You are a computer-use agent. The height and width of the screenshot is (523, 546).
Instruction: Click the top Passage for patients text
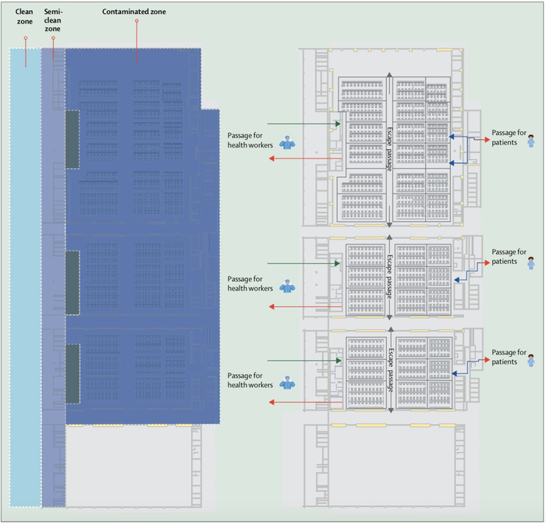point(509,137)
